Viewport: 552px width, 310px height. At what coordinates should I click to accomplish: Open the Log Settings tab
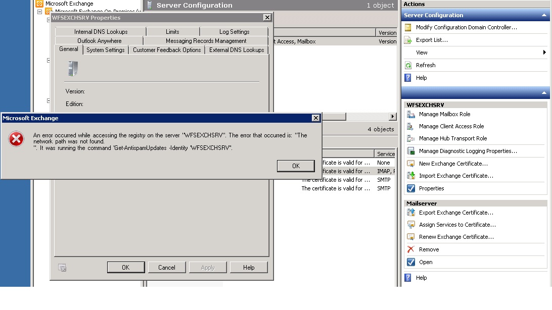pyautogui.click(x=234, y=32)
